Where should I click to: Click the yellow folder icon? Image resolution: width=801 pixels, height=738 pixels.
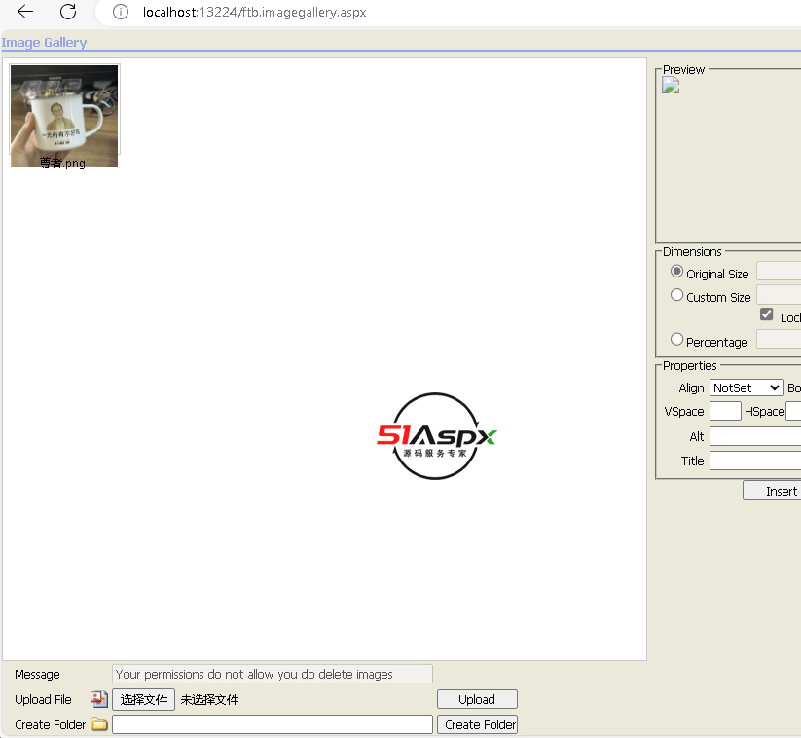[99, 723]
